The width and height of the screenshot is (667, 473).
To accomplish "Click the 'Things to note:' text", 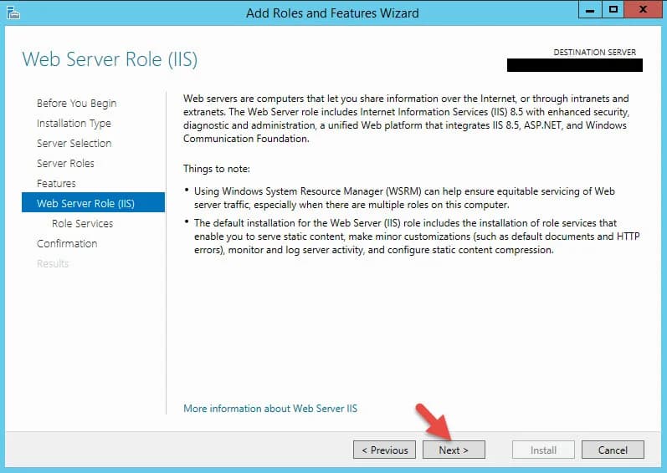I will coord(217,169).
